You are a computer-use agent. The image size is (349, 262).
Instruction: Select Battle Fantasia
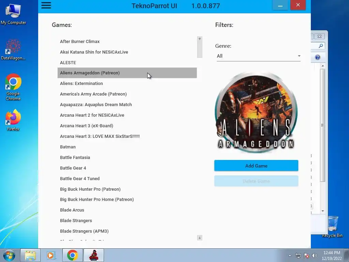click(127, 158)
